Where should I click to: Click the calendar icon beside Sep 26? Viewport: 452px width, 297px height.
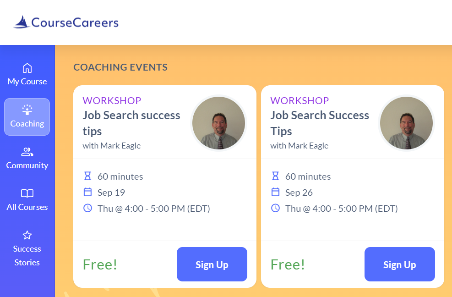coord(275,192)
